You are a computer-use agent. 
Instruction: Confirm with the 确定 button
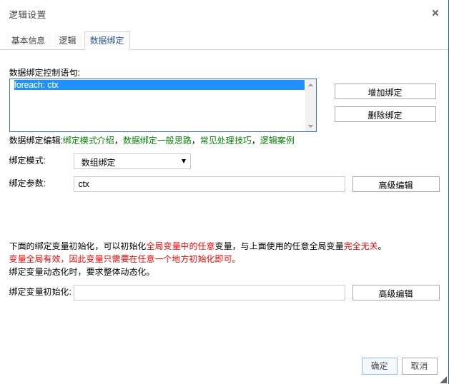click(379, 366)
